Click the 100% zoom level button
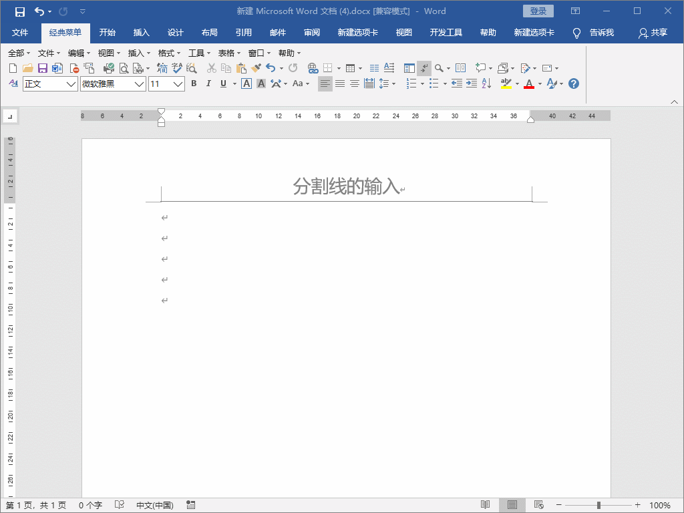684x513 pixels. [x=659, y=505]
